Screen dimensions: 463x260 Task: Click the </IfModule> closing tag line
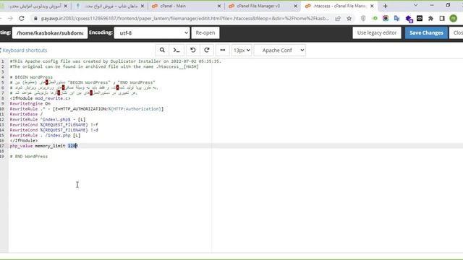(x=24, y=141)
